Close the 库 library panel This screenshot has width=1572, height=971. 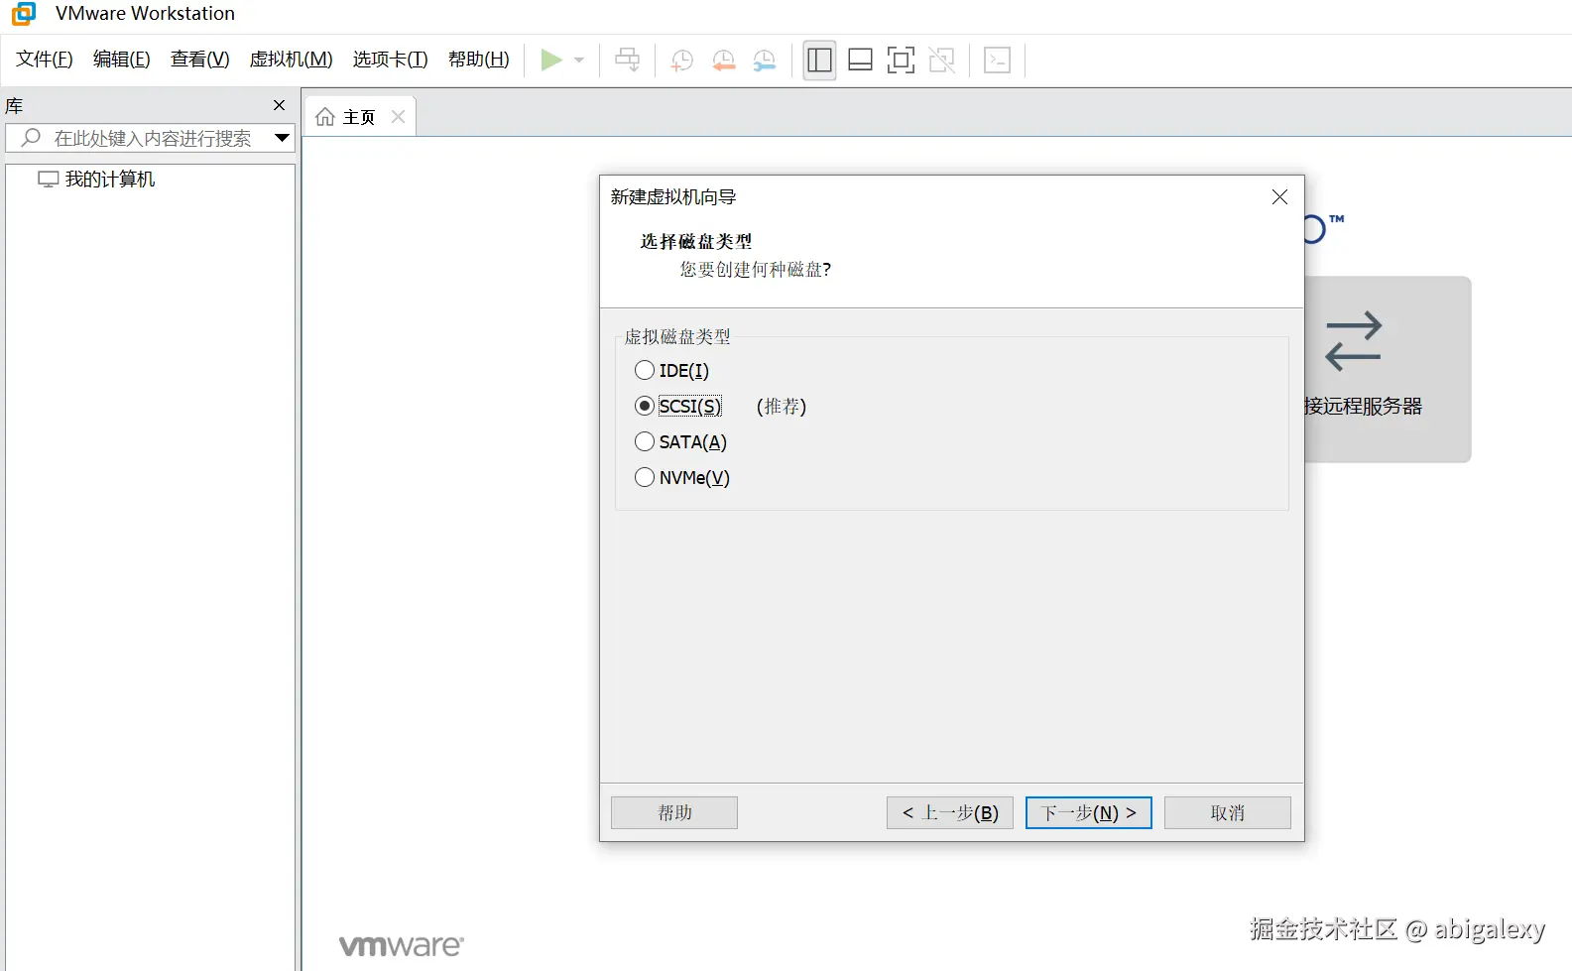click(279, 105)
